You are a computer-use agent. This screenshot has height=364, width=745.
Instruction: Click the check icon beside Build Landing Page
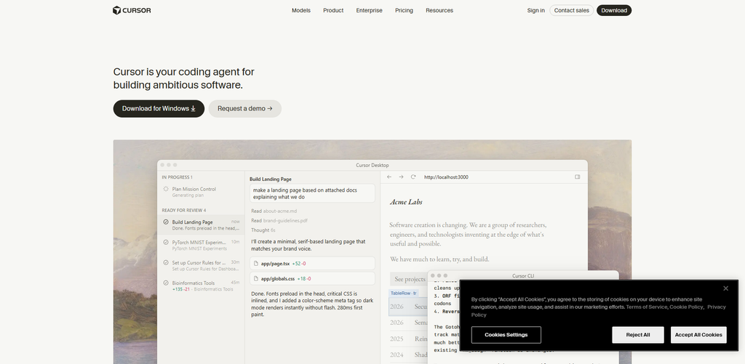click(x=166, y=222)
